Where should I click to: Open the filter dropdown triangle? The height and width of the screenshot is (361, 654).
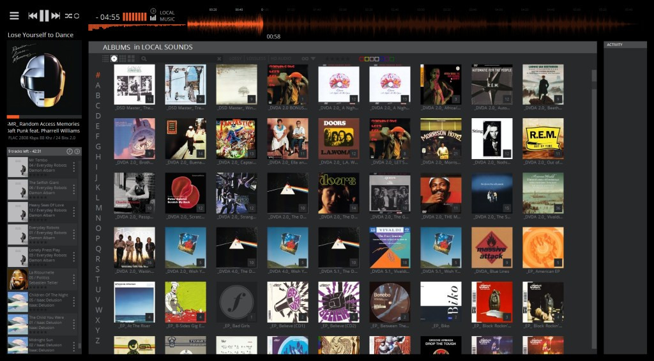pyautogui.click(x=313, y=59)
